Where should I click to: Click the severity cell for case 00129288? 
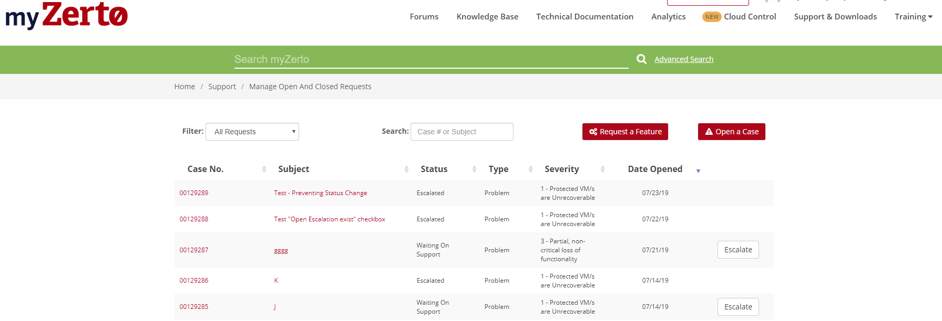pos(568,219)
